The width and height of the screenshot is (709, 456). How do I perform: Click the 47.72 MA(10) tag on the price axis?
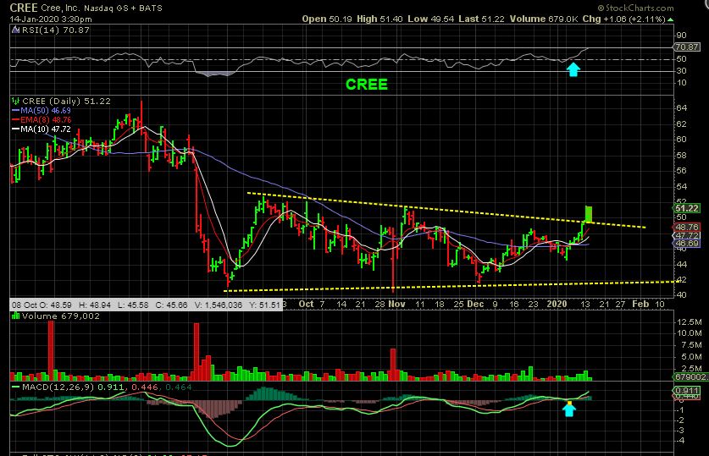[x=687, y=236]
